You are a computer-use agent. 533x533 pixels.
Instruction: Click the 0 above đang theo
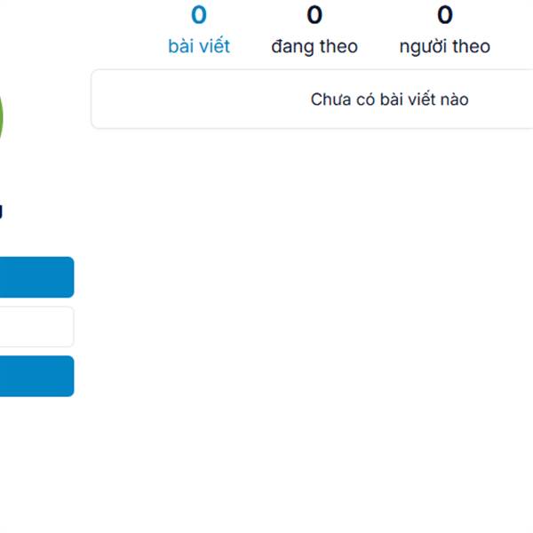[x=314, y=15]
